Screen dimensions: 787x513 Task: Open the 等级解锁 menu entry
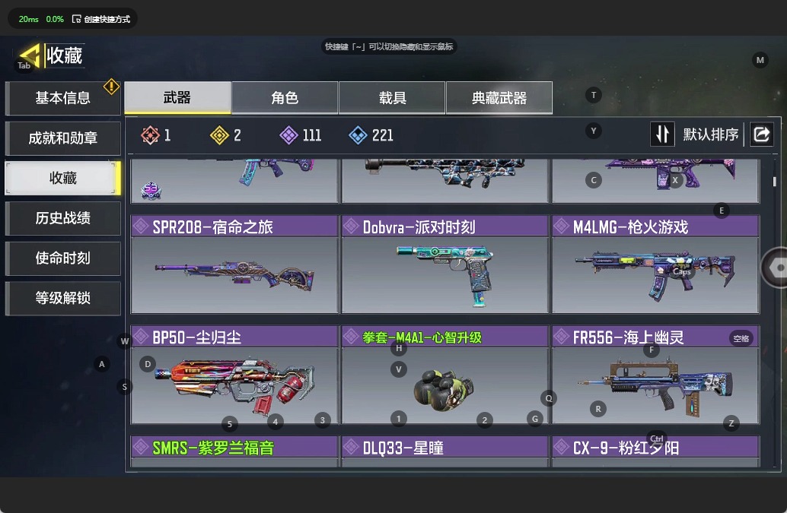click(x=62, y=298)
